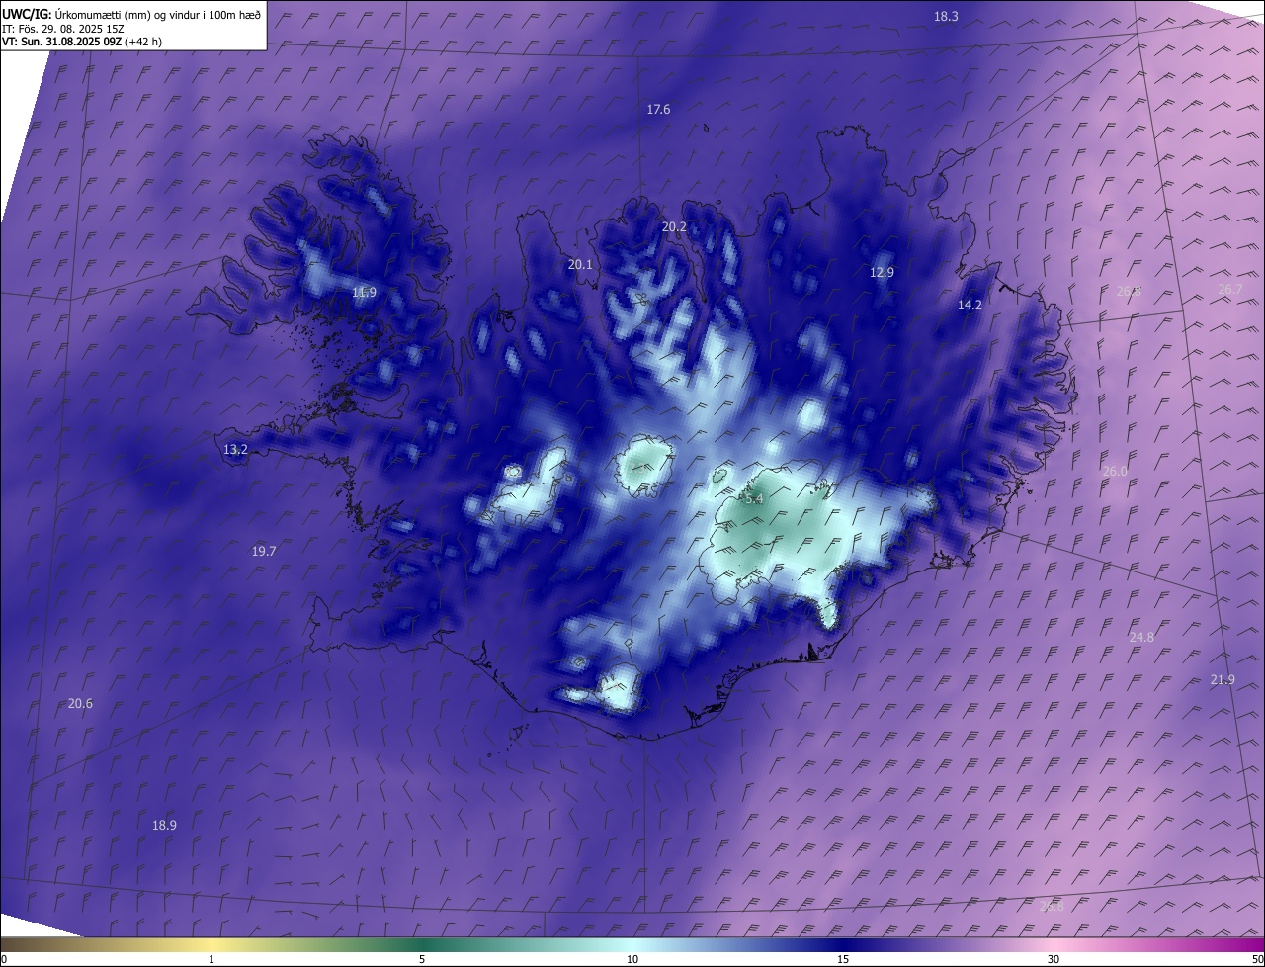1265x967 pixels.
Task: Click the 18.3 value label on the map
Action: coord(946,16)
